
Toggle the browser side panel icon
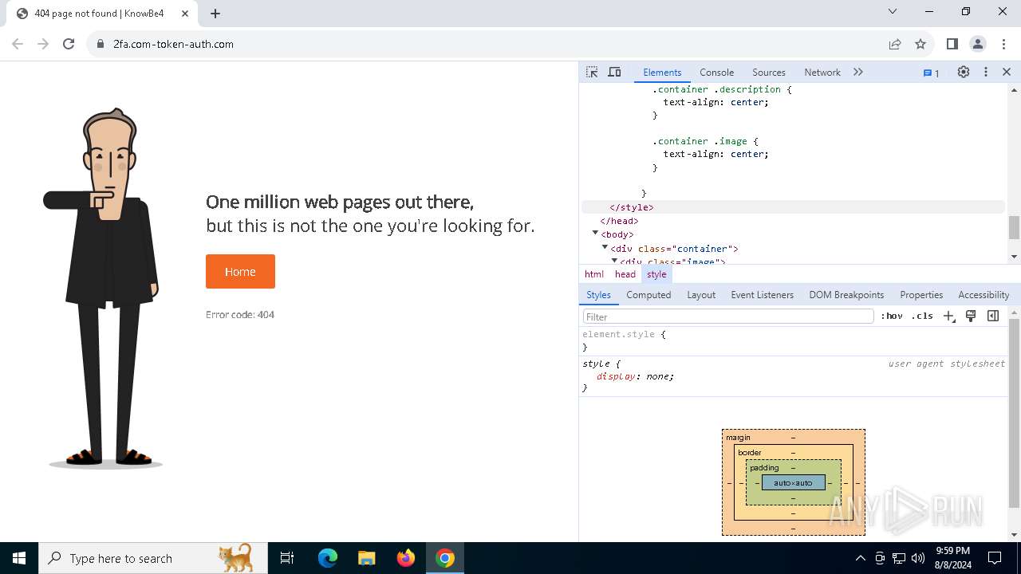pyautogui.click(x=952, y=44)
